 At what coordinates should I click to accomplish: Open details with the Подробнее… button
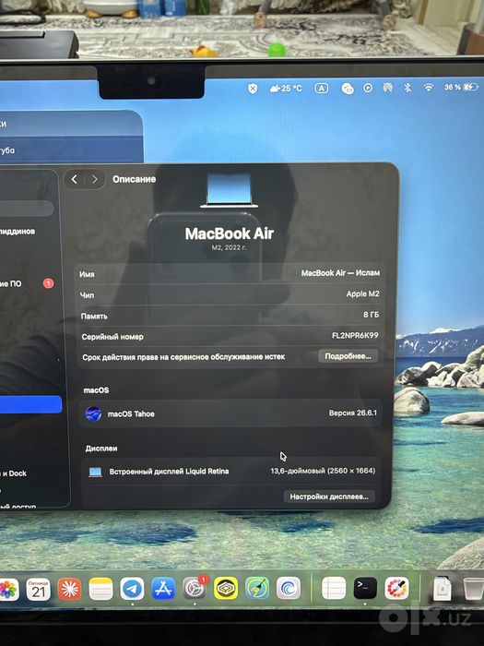click(x=348, y=356)
